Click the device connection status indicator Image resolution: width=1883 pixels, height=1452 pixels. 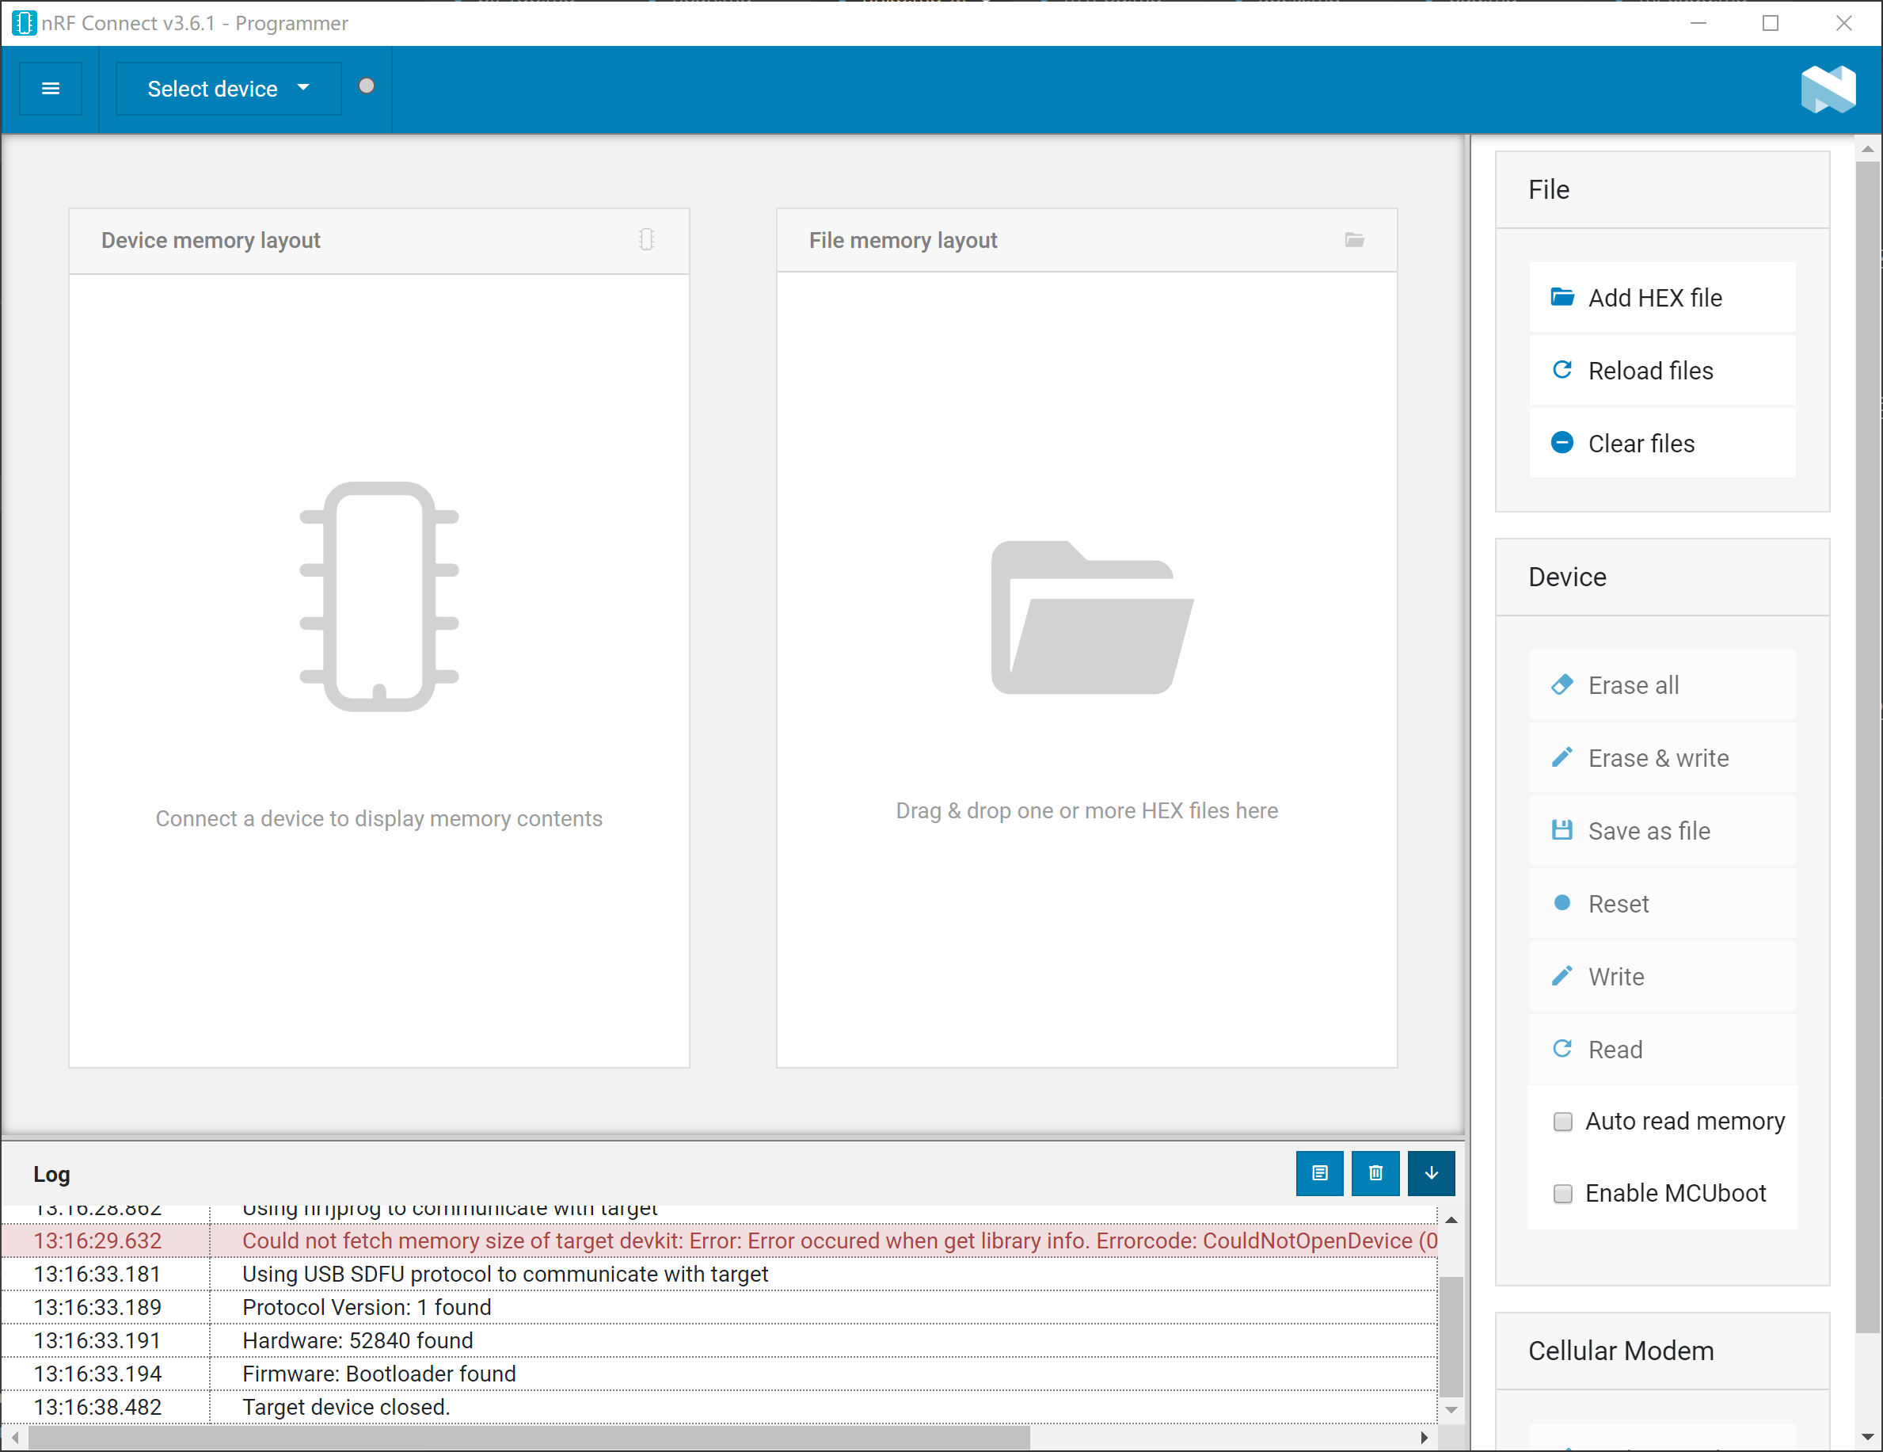pos(367,86)
